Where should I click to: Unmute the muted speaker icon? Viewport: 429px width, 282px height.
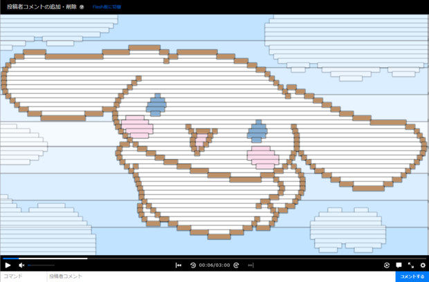21,265
